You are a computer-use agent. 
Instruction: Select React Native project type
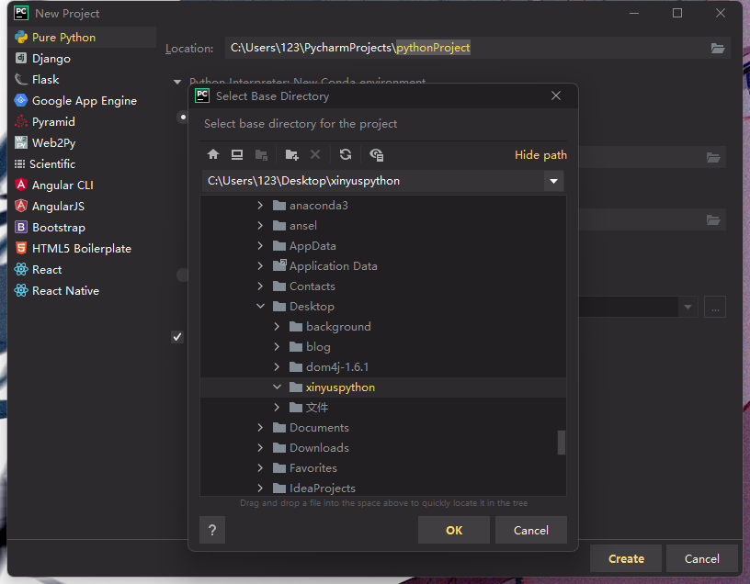click(x=83, y=290)
